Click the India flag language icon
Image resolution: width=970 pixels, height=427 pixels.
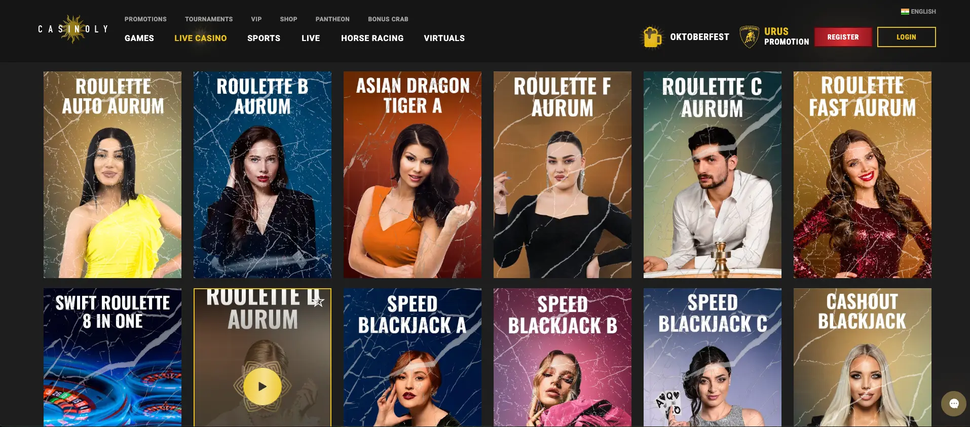pyautogui.click(x=905, y=12)
